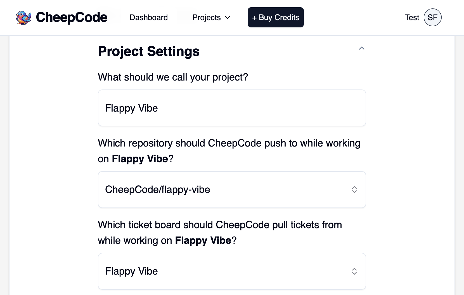Switch to the Dashboard page

tap(148, 17)
